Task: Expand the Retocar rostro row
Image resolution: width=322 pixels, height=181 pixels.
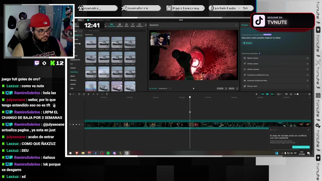Action: [276, 86]
